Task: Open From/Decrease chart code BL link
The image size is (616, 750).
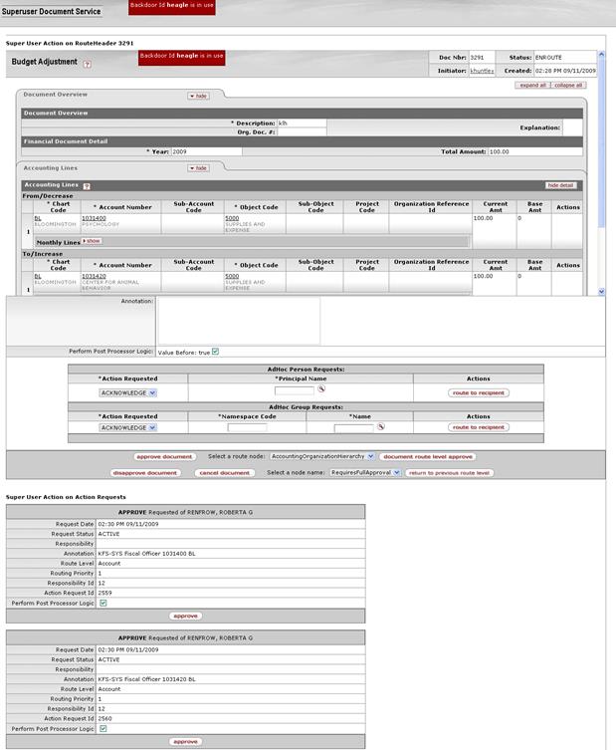Action: pos(38,218)
